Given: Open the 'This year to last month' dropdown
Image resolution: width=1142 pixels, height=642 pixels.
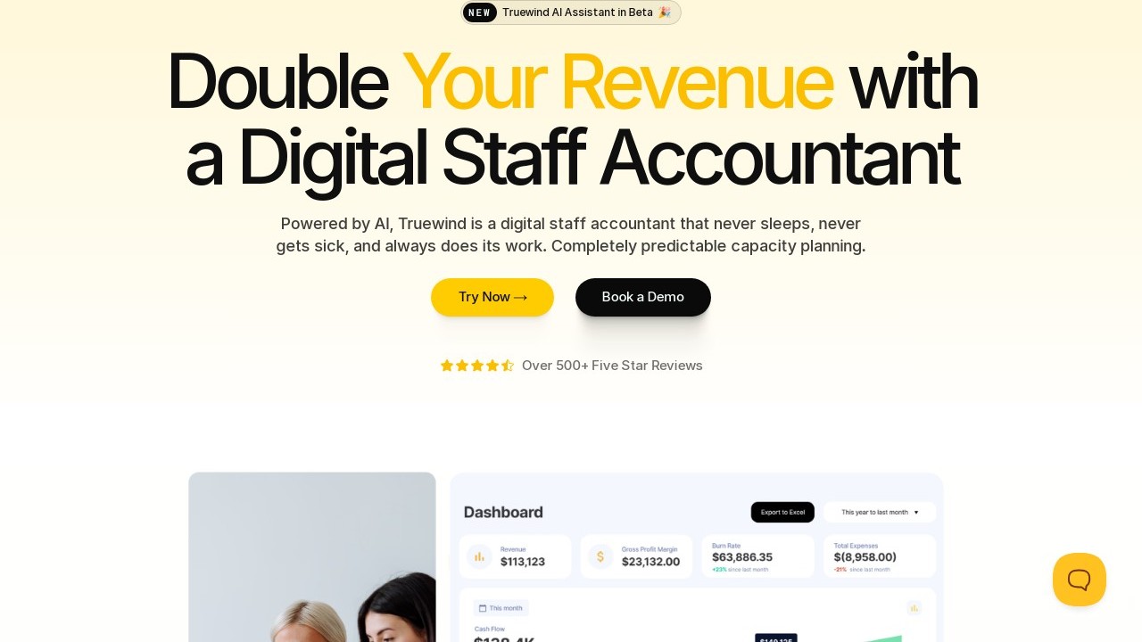Looking at the screenshot, I should (x=880, y=512).
